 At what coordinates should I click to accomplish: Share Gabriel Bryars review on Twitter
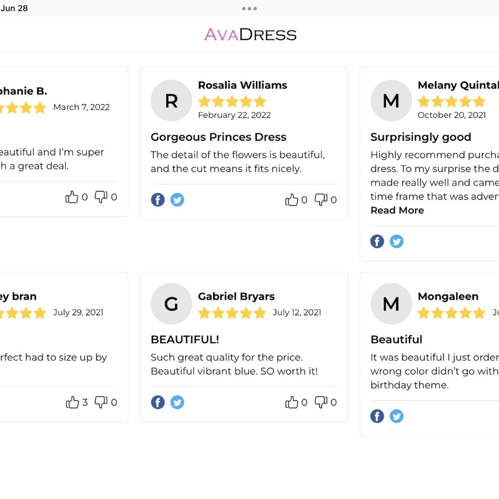pos(177,402)
